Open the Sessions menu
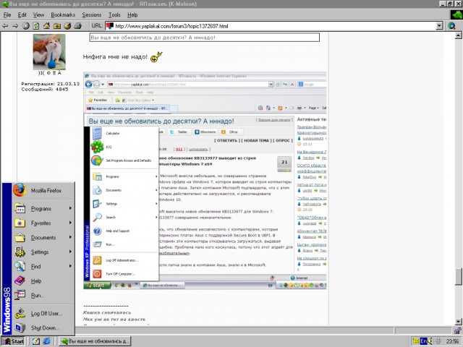Image resolution: width=463 pixels, height=347 pixels. [x=91, y=14]
